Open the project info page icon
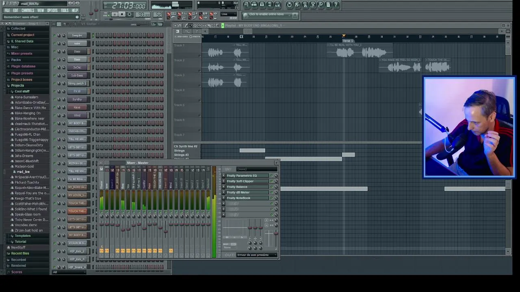Screen dimensions: 520x292 coord(328,4)
